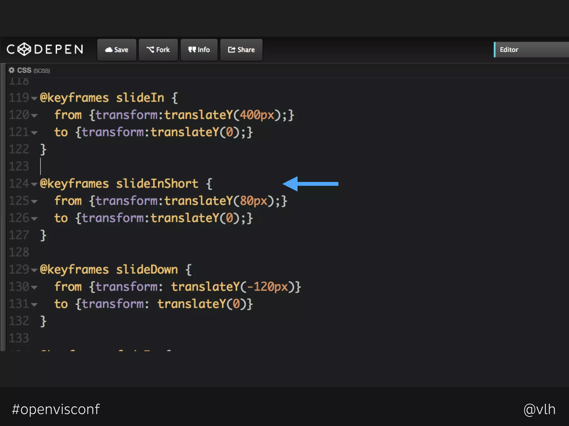Click the Share button
569x426 pixels.
click(241, 50)
